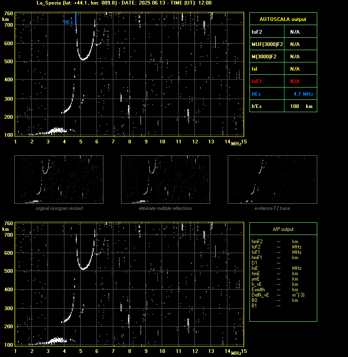Click the B0 row in AIP output
Image resolution: width=348 pixels, height=357 pixels.
coord(275,300)
